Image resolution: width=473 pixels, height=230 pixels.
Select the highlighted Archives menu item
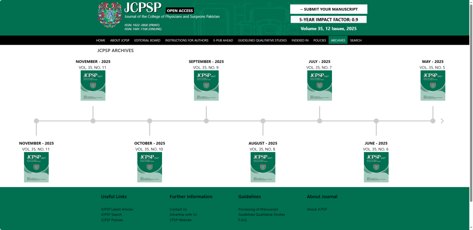(x=338, y=40)
